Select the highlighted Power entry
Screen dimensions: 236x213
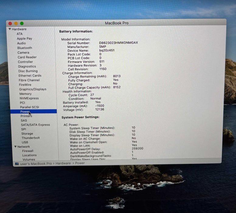click(33, 111)
